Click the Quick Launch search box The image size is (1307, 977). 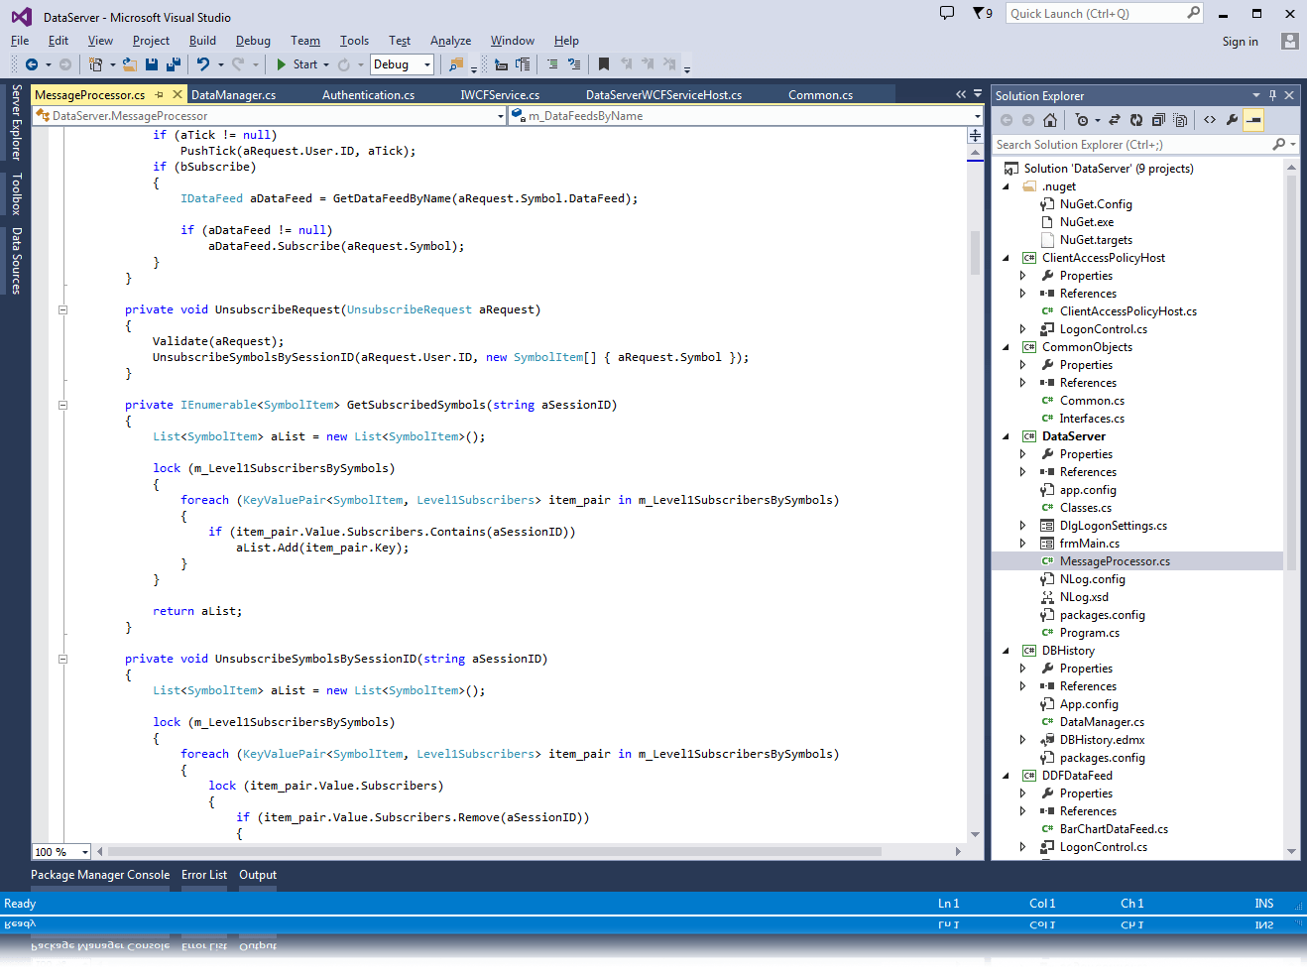click(x=1096, y=14)
